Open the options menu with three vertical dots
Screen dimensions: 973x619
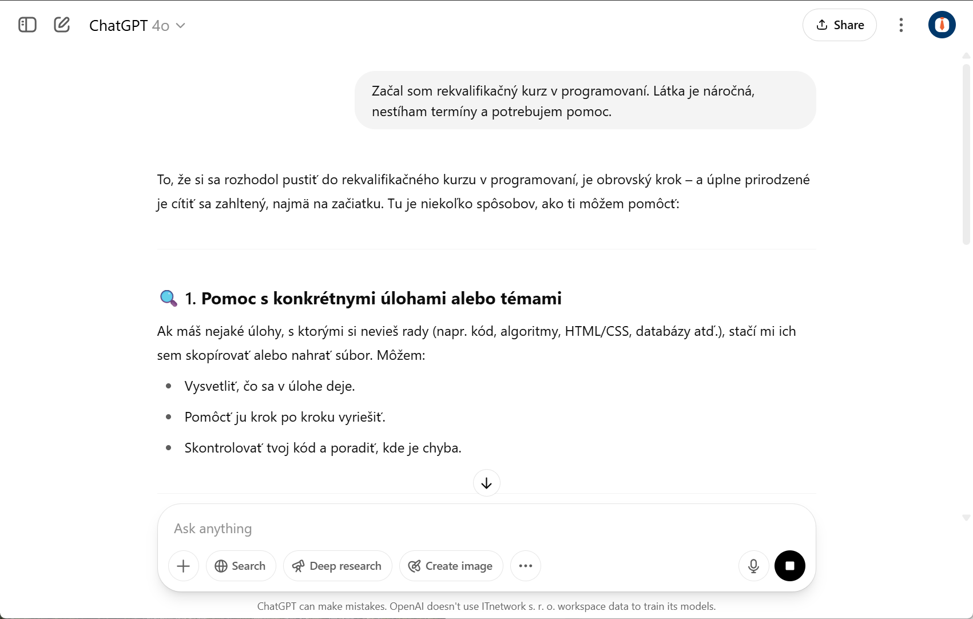(x=900, y=25)
